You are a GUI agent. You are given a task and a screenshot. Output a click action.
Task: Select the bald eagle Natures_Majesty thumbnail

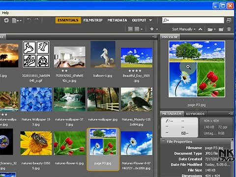[137, 99]
